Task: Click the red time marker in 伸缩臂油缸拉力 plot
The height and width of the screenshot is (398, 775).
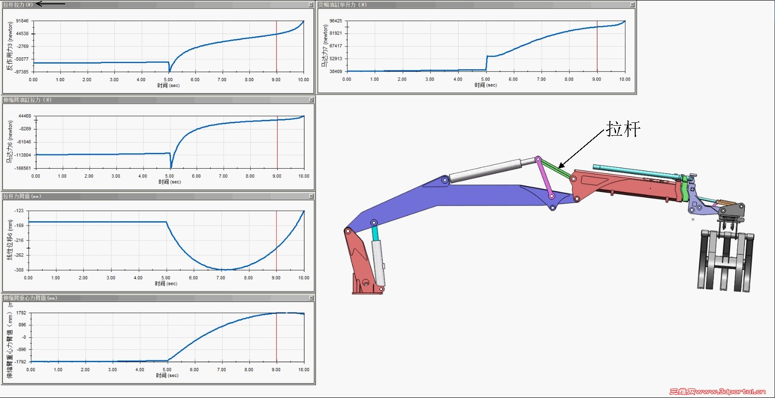Action: tap(277, 142)
